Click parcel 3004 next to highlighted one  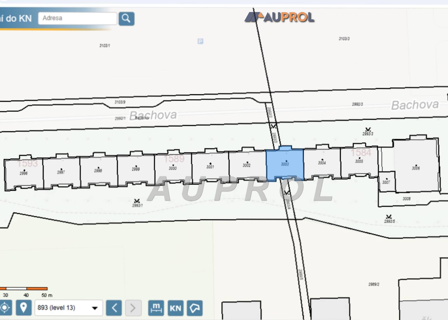pos(322,162)
